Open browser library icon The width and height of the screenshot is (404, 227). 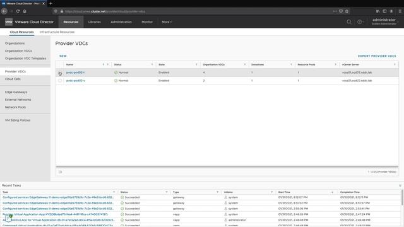pyautogui.click(x=377, y=11)
